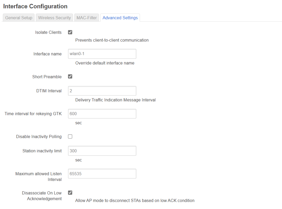
Task: Go to the MAC-Filter tab
Action: point(86,18)
